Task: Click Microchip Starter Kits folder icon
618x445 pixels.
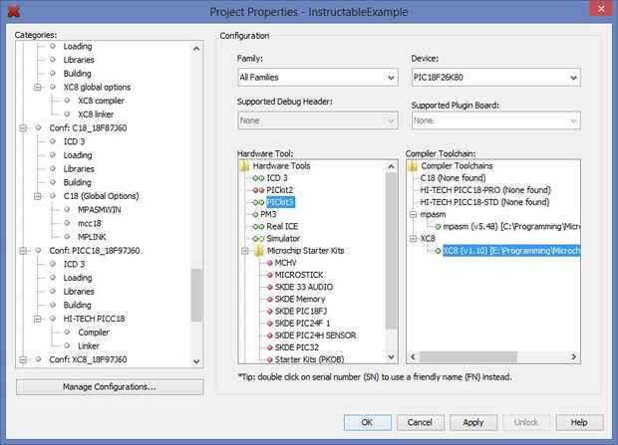Action: tap(259, 251)
